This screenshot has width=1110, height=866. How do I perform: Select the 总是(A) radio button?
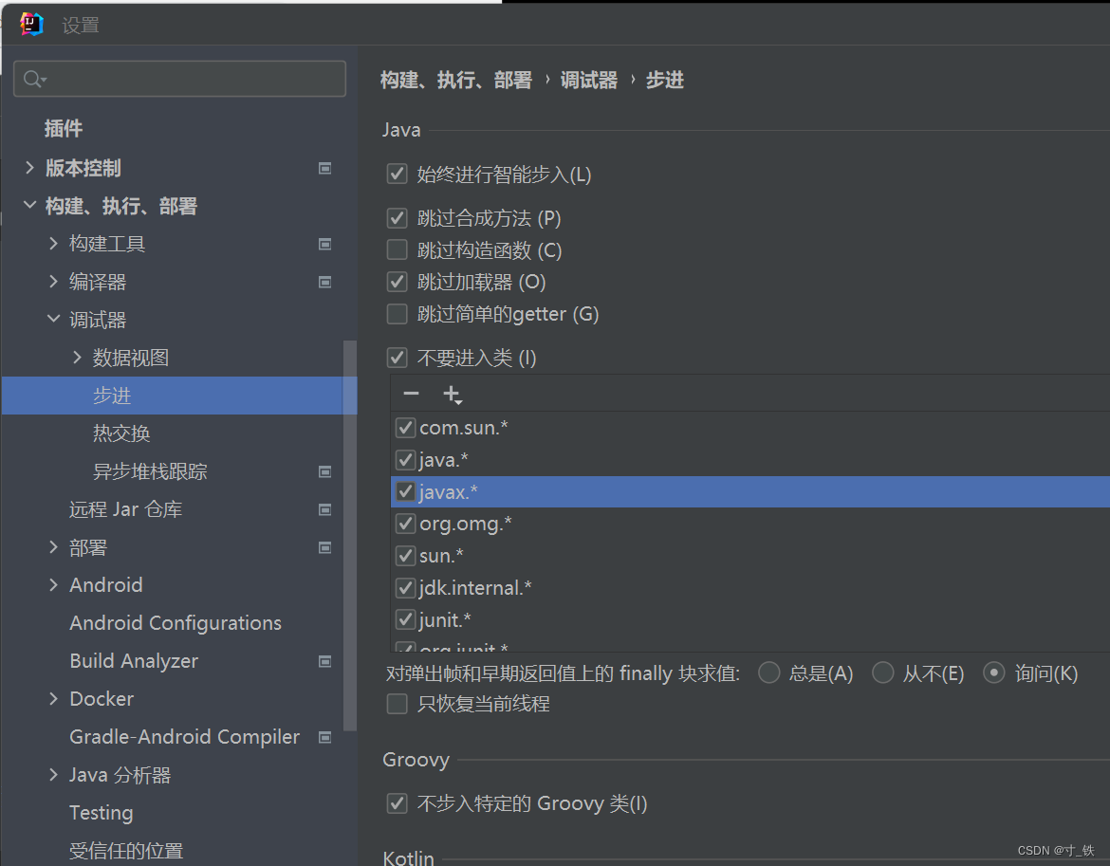768,673
